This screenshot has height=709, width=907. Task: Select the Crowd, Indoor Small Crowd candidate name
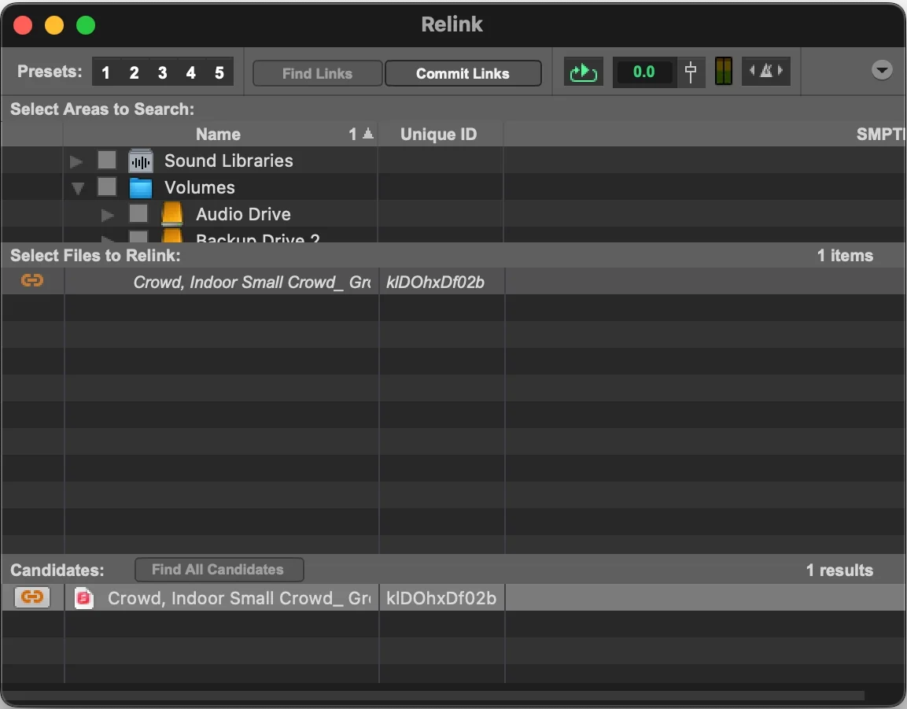click(x=239, y=598)
